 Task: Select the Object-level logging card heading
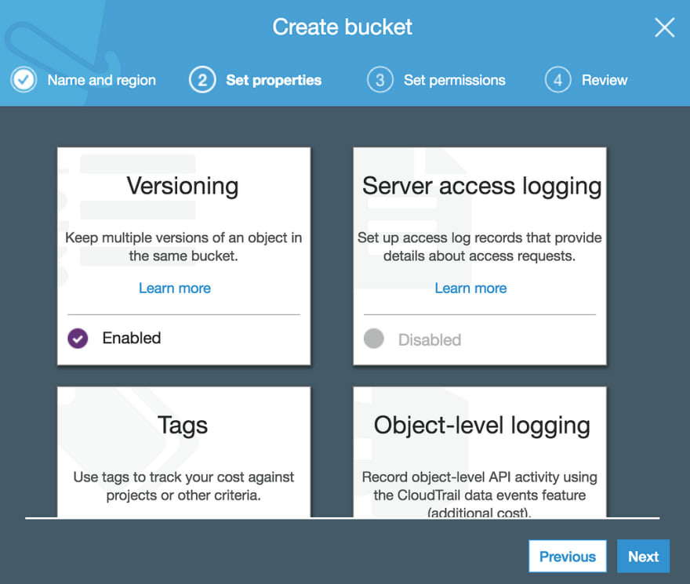pyautogui.click(x=482, y=426)
